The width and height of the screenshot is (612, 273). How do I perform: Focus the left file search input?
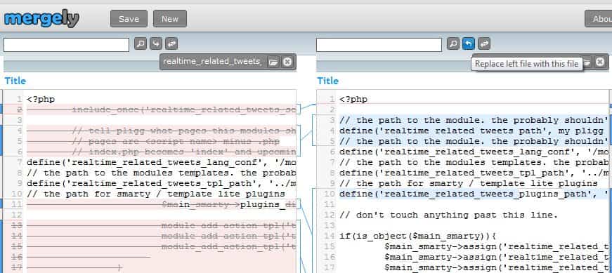pyautogui.click(x=66, y=45)
